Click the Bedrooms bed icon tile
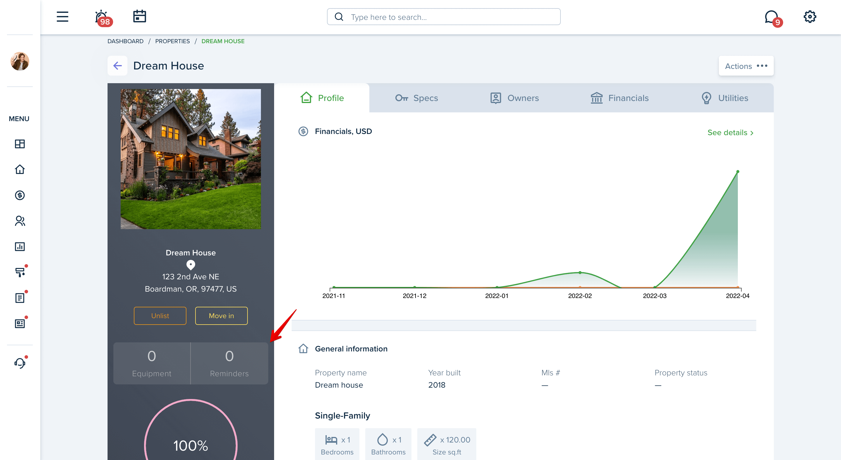Viewport: 841px width, 460px height. tap(337, 444)
